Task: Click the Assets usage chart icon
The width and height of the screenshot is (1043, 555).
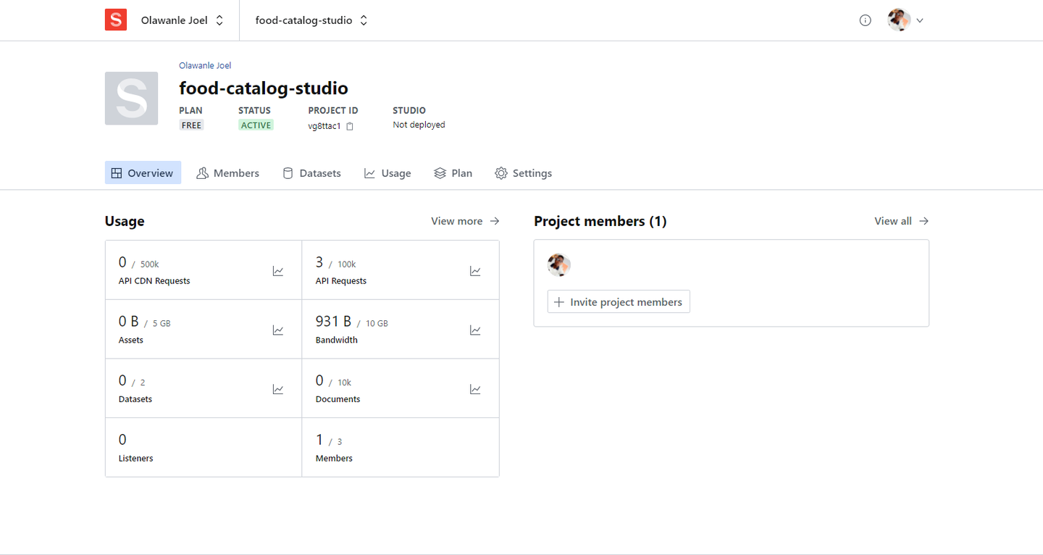Action: pyautogui.click(x=278, y=330)
